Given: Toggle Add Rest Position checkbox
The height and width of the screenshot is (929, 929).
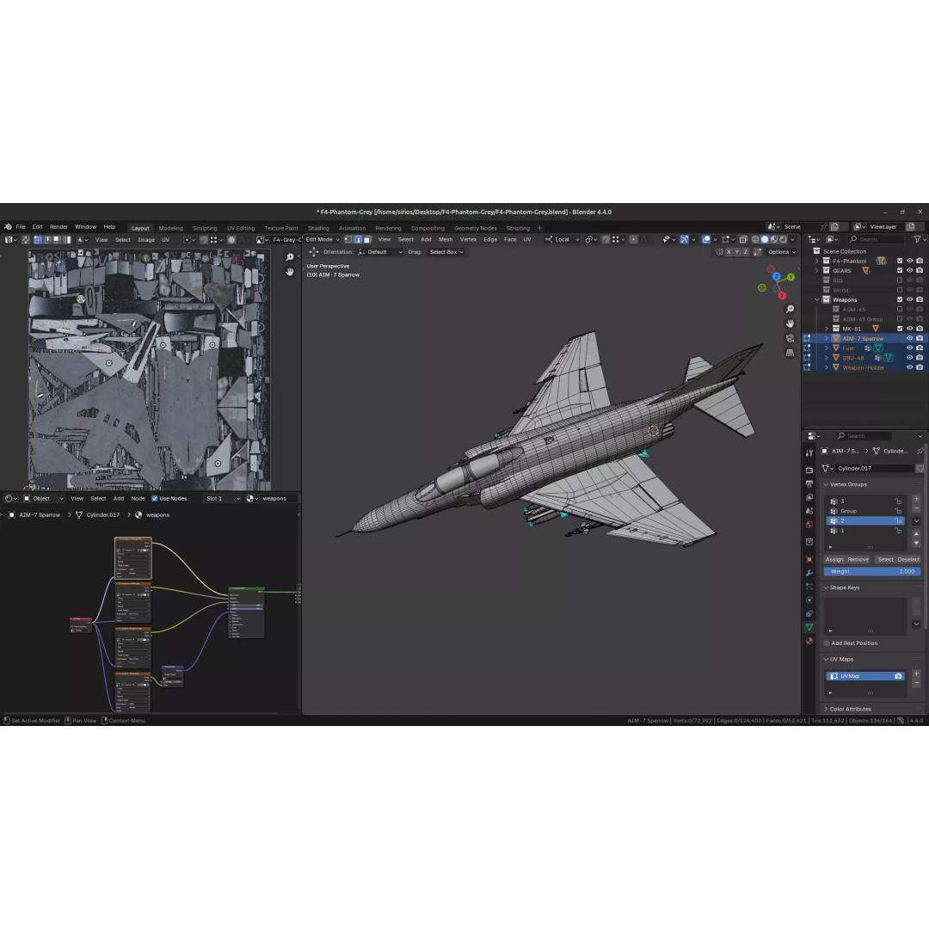Looking at the screenshot, I should pos(827,643).
